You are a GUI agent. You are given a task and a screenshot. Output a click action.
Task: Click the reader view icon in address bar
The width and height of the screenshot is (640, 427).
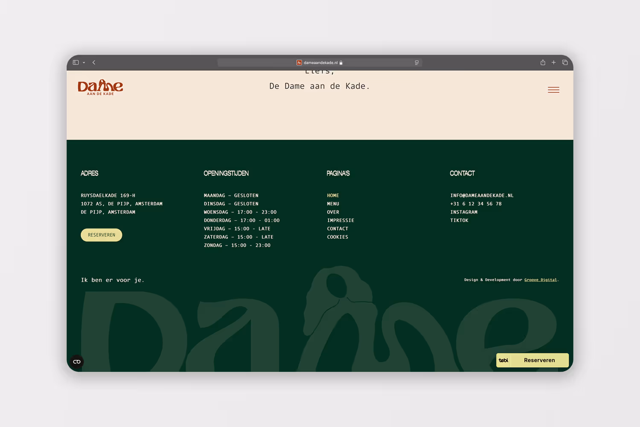click(x=417, y=63)
